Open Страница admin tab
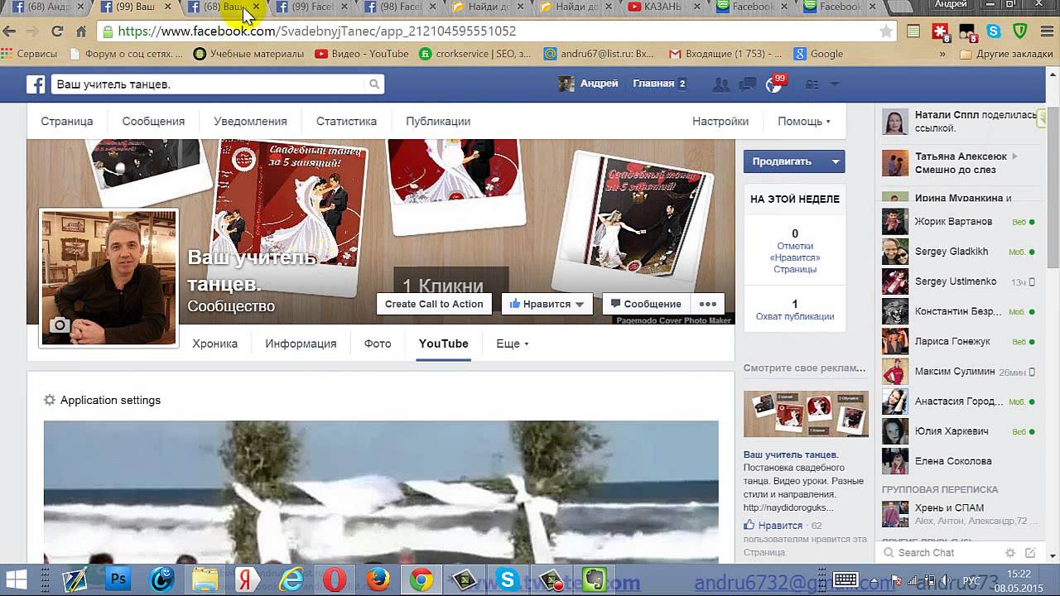1060x596 pixels. (x=67, y=121)
